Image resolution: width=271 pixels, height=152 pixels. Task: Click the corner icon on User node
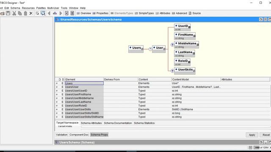pos(164,49)
